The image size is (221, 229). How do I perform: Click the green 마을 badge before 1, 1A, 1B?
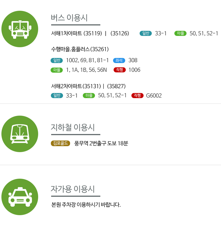tap(57, 70)
